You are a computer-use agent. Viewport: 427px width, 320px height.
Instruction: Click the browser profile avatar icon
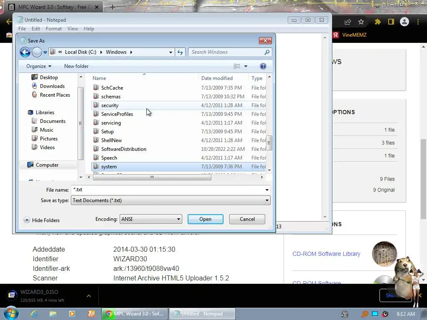[404, 22]
